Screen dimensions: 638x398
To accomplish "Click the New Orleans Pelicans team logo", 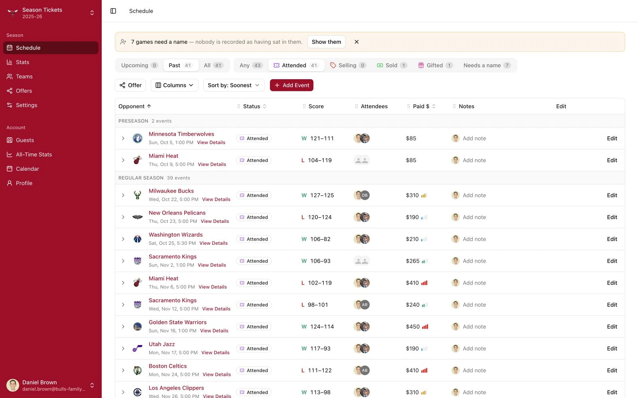I will tap(138, 217).
